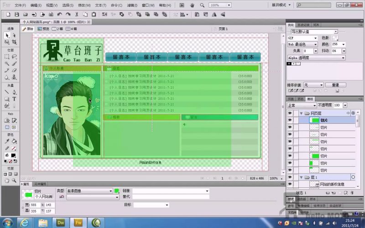This screenshot has width=365, height=228.
Task: Open Dreamweaver from the Windows taskbar
Action: tap(61, 223)
